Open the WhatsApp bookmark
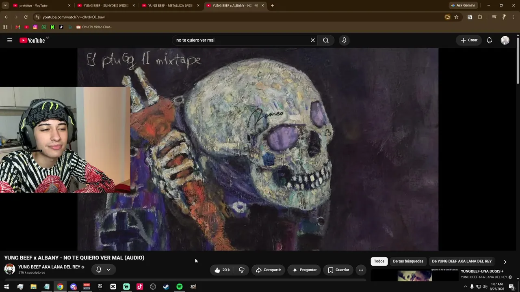This screenshot has height=292, width=520. tap(44, 27)
